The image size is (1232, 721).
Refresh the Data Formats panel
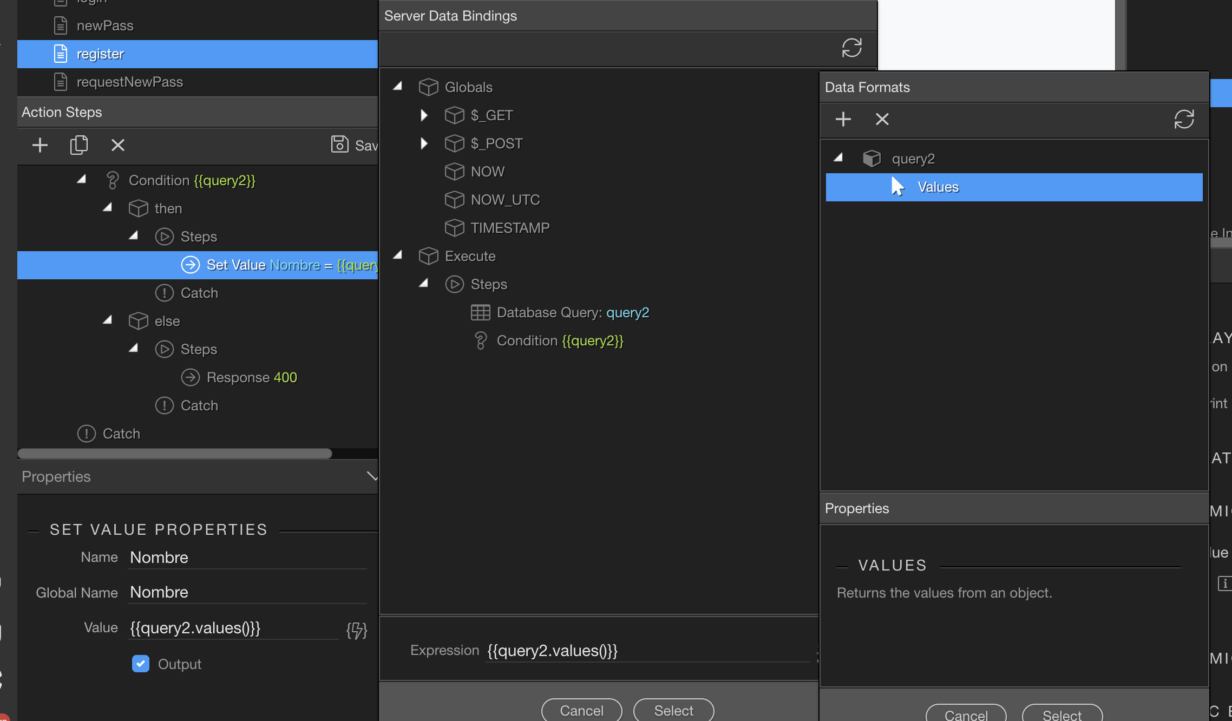pos(1184,119)
